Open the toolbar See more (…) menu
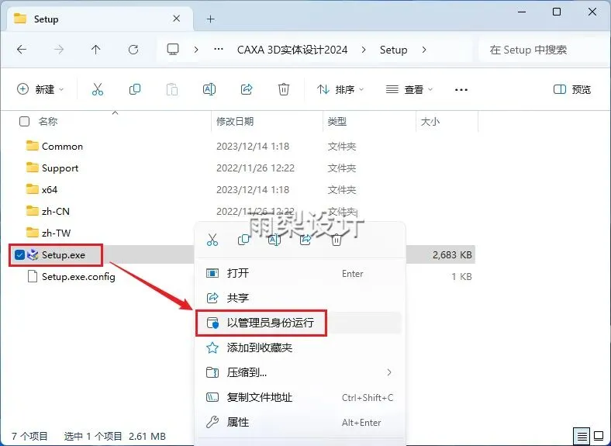The width and height of the screenshot is (611, 446). tap(461, 90)
